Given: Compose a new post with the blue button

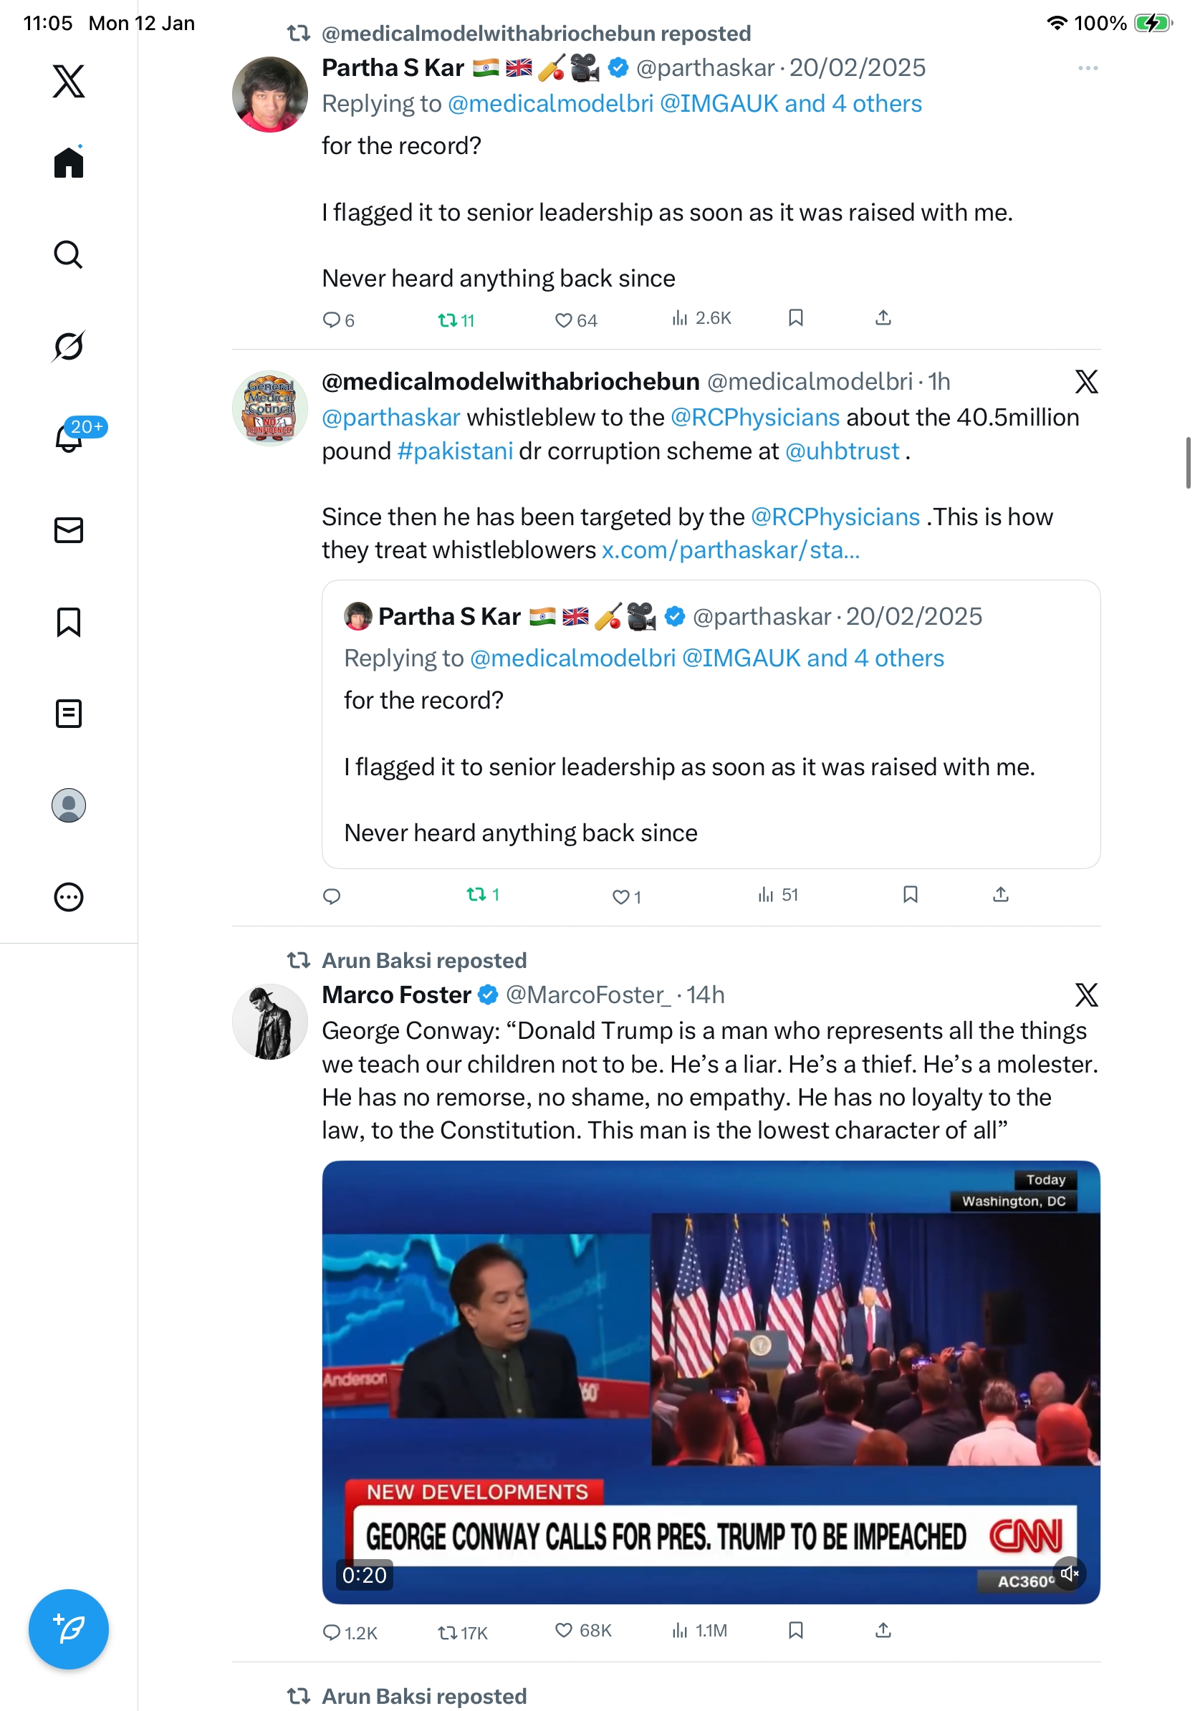Looking at the screenshot, I should click(69, 1629).
